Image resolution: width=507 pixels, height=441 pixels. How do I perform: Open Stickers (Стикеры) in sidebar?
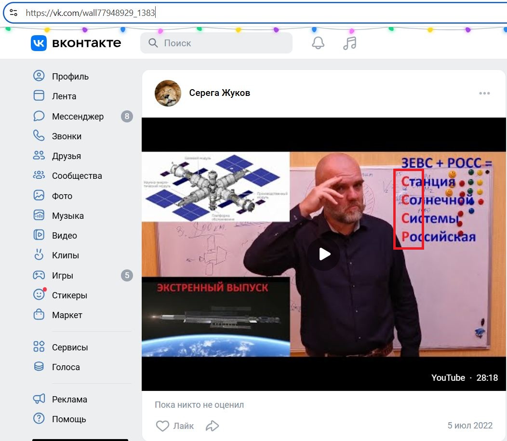pos(69,295)
